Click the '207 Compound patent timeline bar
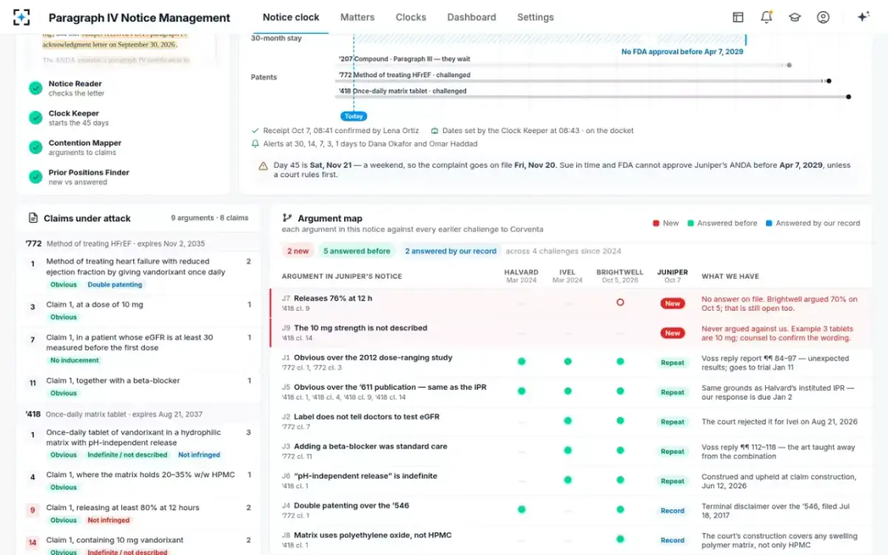The height and width of the screenshot is (555, 888). (x=563, y=65)
